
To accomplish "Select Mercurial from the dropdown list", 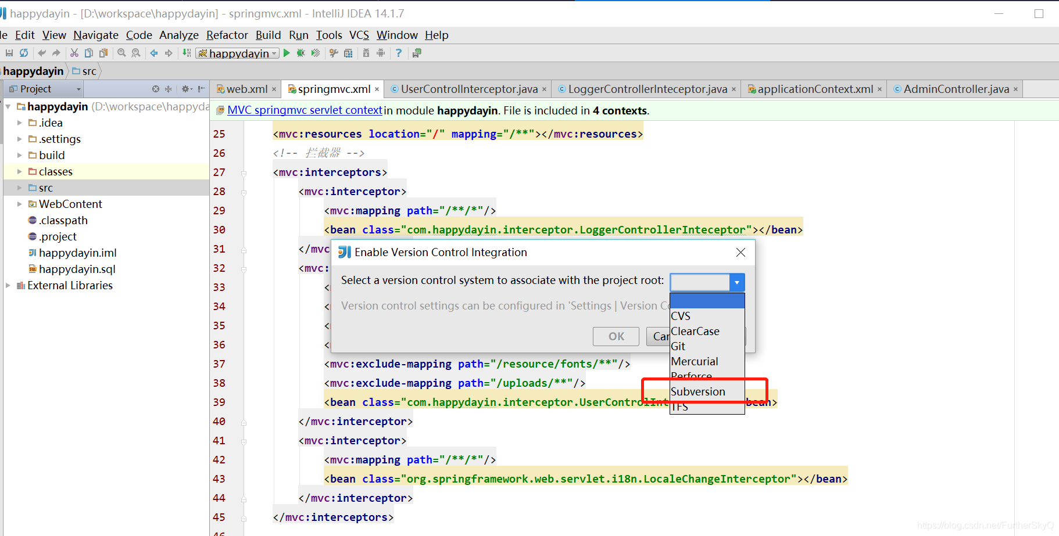I will click(707, 361).
